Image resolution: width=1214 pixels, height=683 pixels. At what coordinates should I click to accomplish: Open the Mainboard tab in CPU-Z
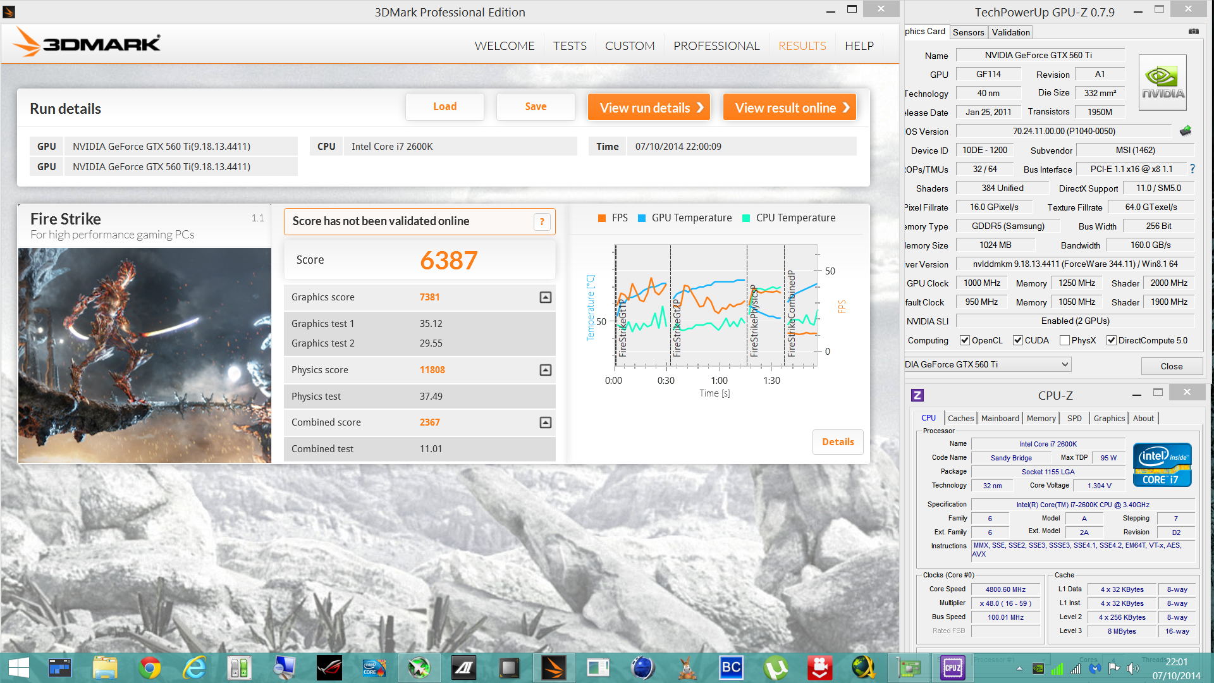1000,418
